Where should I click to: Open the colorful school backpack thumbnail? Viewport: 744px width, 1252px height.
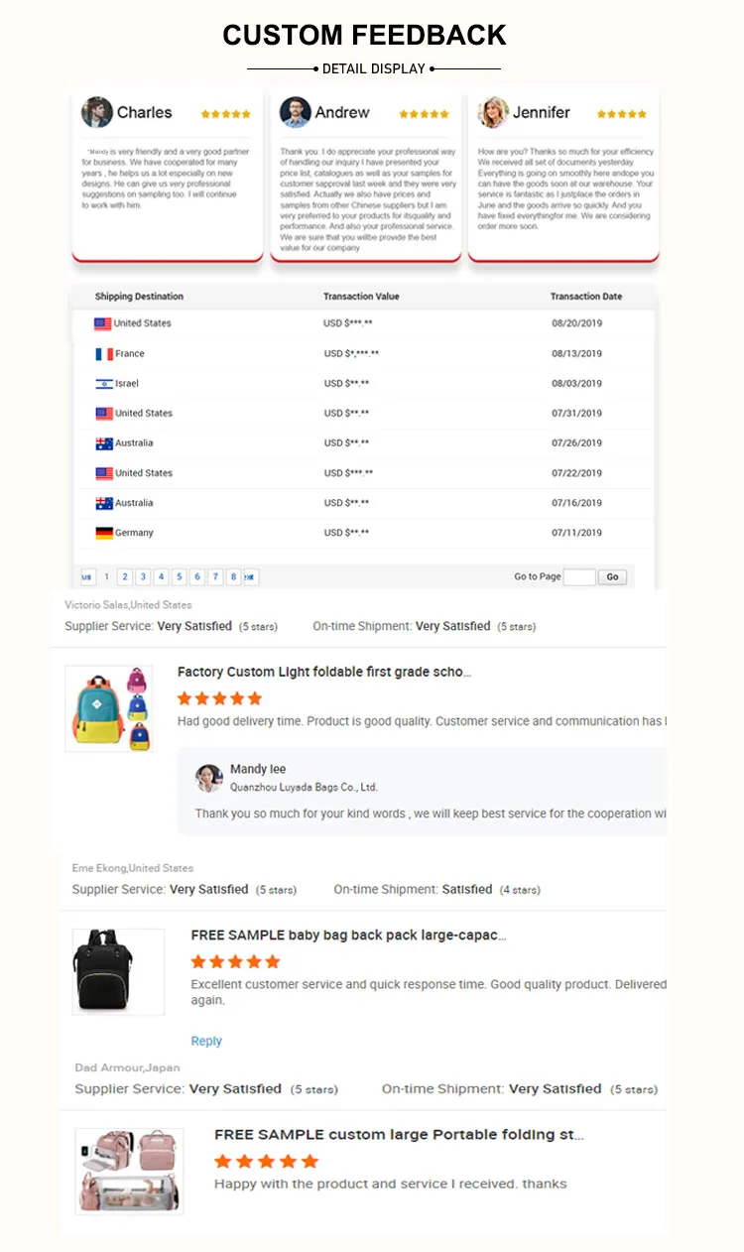(x=109, y=707)
